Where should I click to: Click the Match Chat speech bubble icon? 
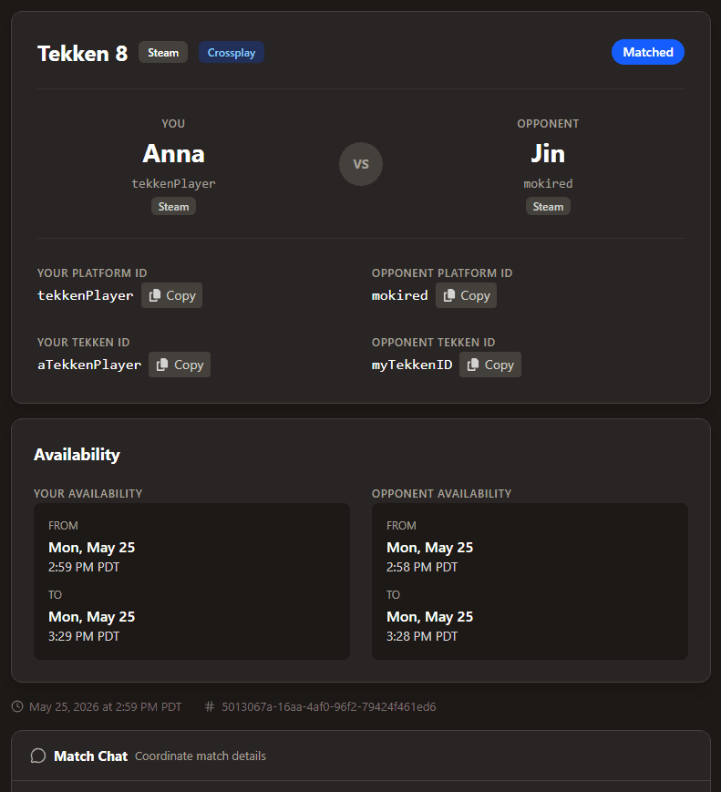point(38,756)
